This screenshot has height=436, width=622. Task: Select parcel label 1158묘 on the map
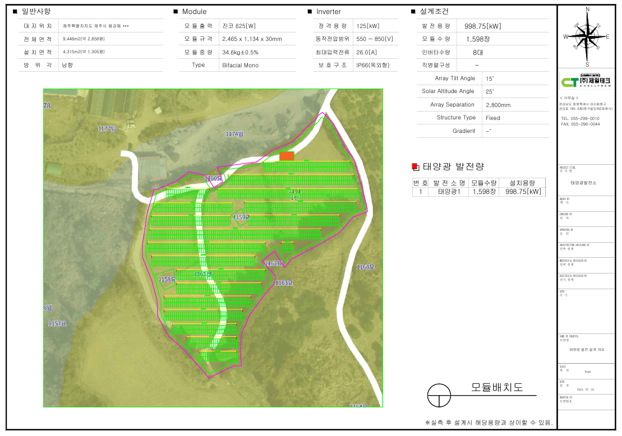(x=167, y=280)
